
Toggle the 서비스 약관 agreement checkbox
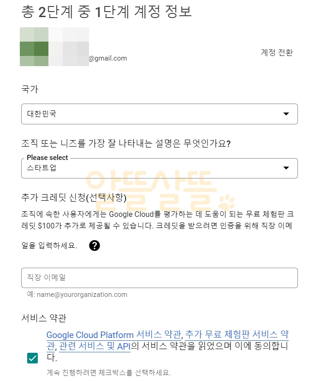[x=32, y=358]
